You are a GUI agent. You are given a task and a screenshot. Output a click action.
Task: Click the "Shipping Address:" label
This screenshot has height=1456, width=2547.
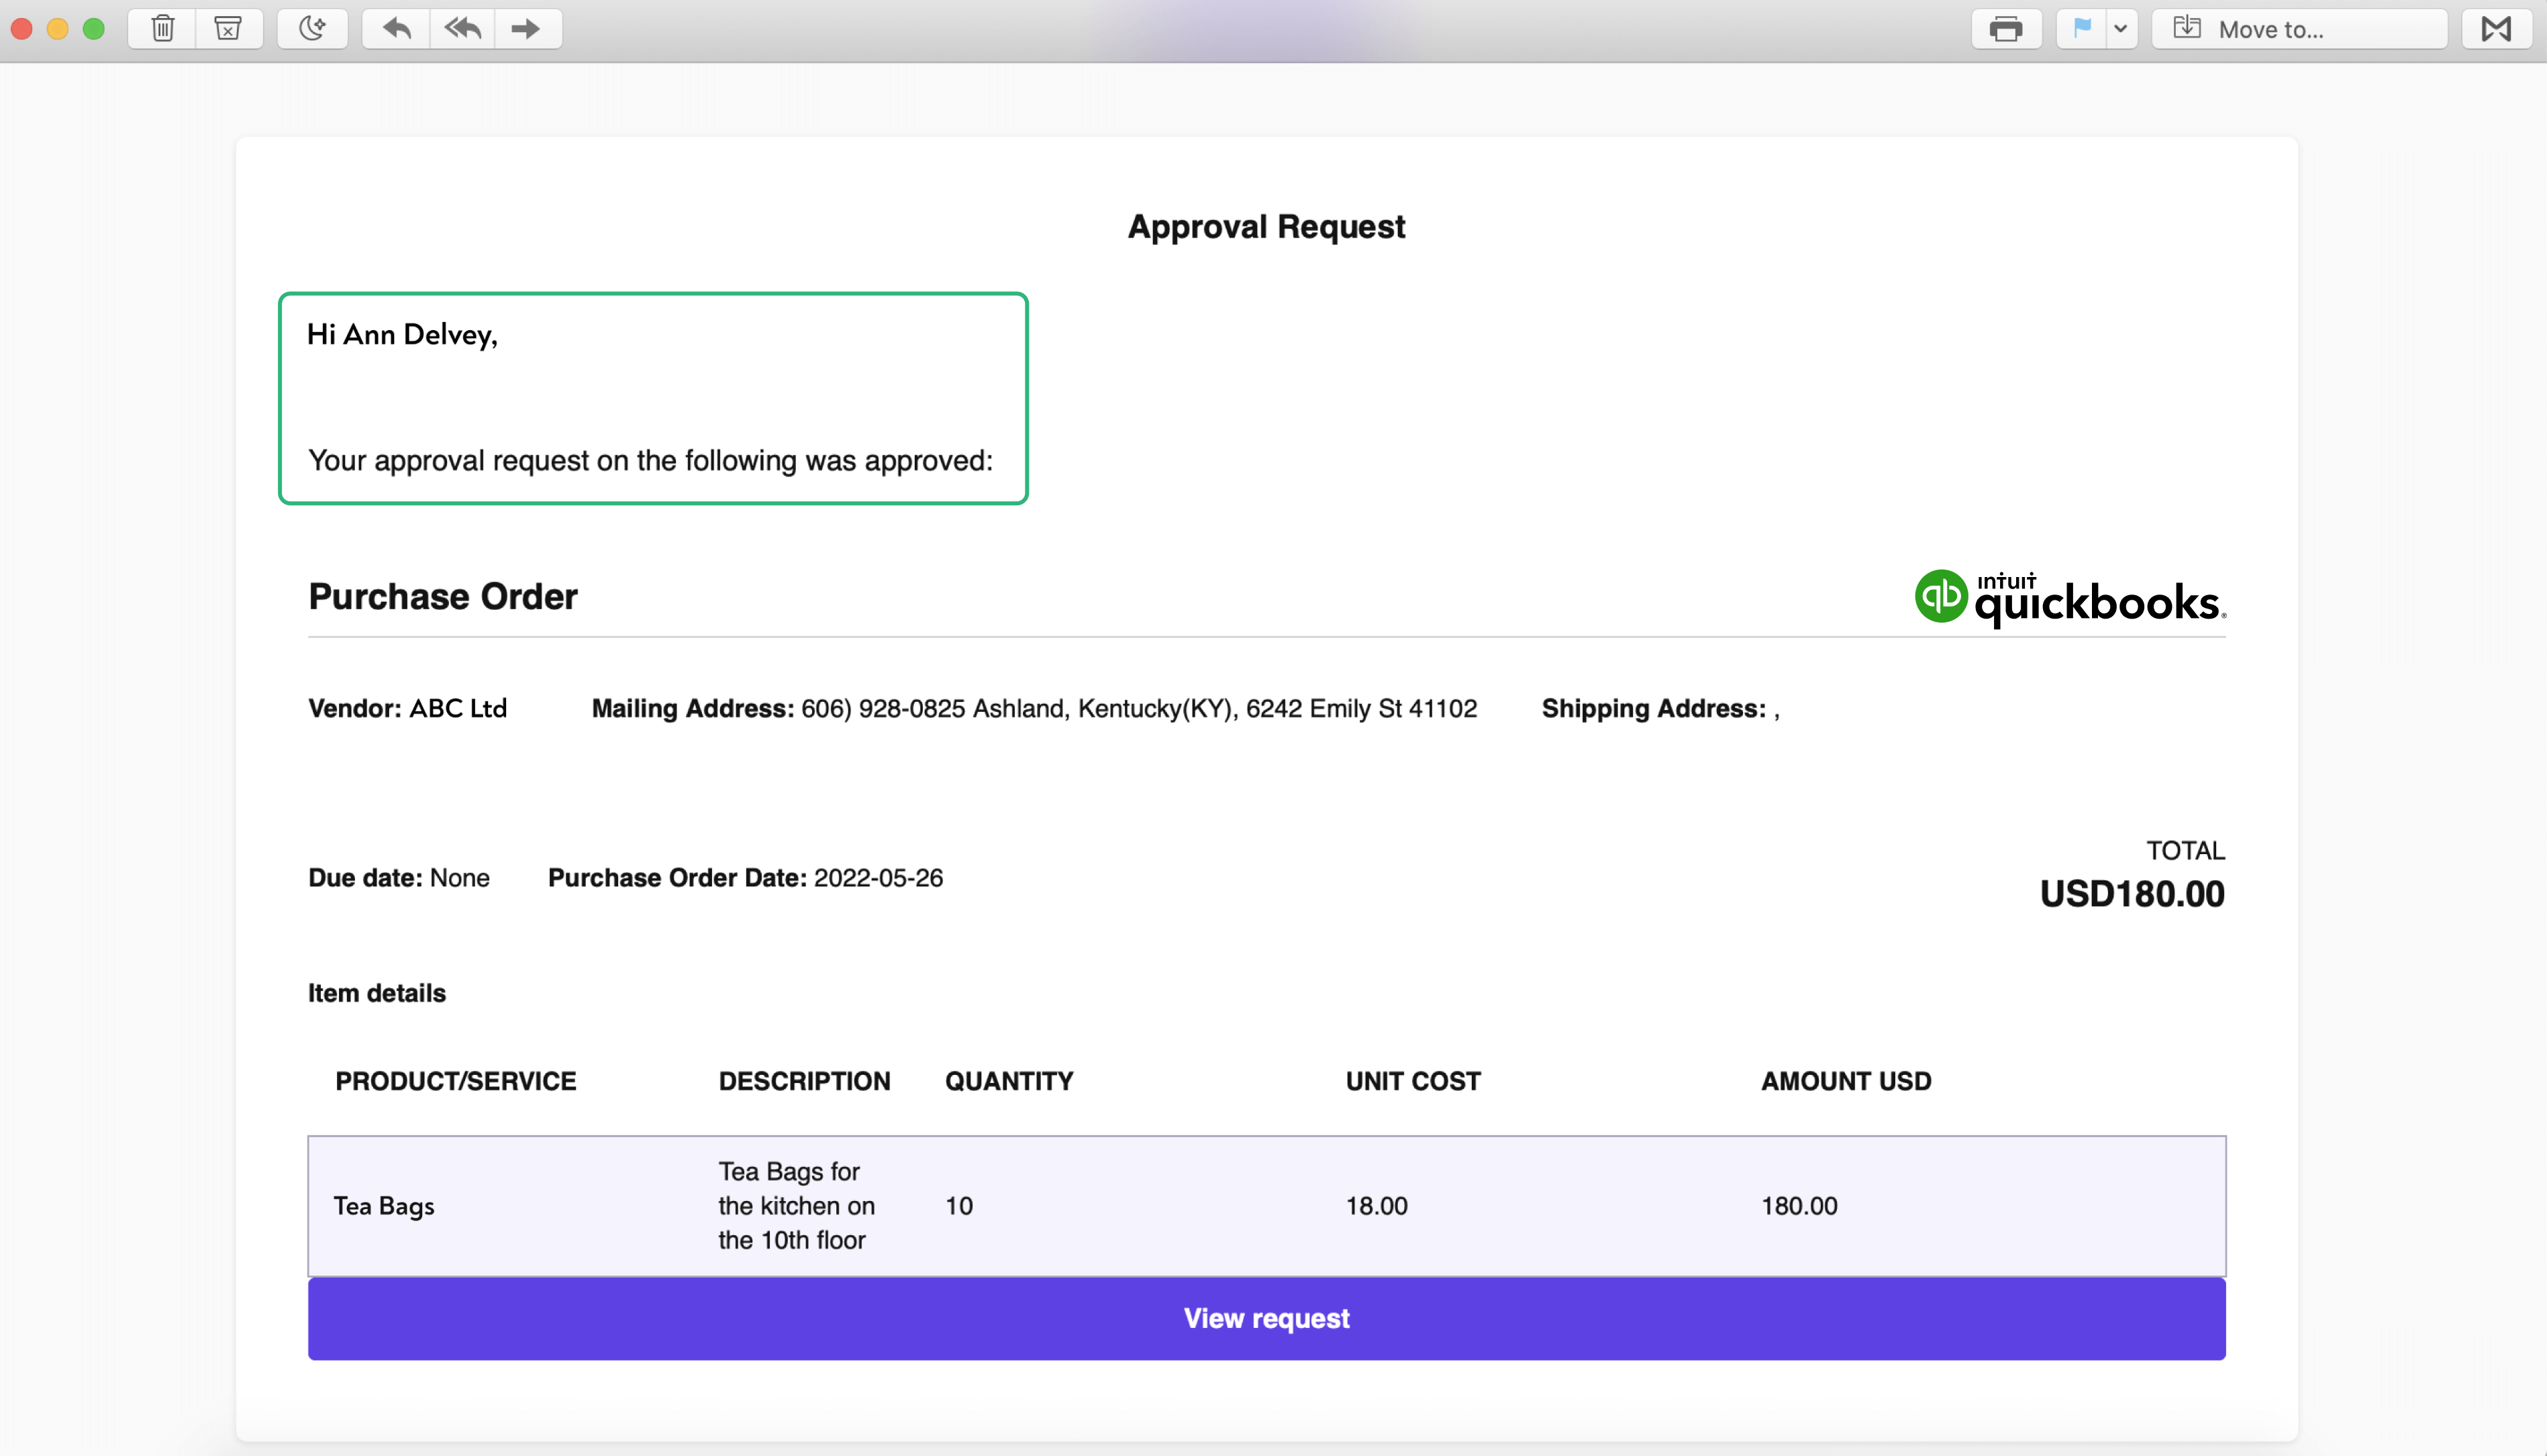[1654, 709]
